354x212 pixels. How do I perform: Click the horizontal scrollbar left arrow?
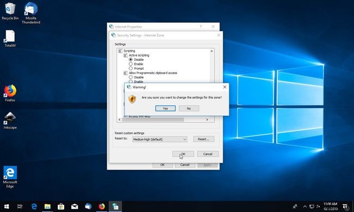pyautogui.click(x=119, y=120)
